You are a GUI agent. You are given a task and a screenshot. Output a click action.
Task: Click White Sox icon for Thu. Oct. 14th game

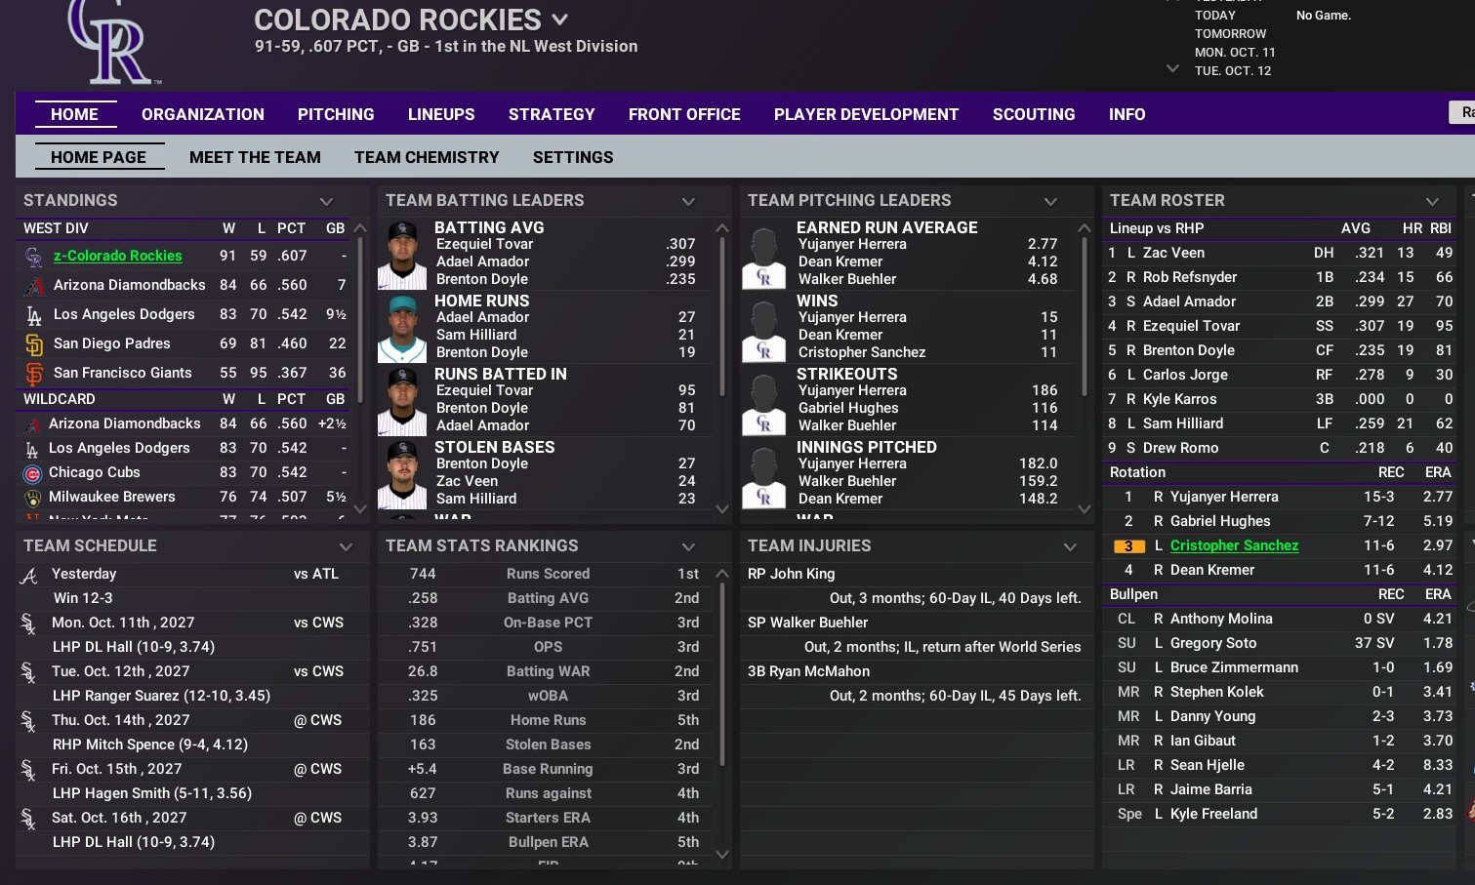[28, 721]
